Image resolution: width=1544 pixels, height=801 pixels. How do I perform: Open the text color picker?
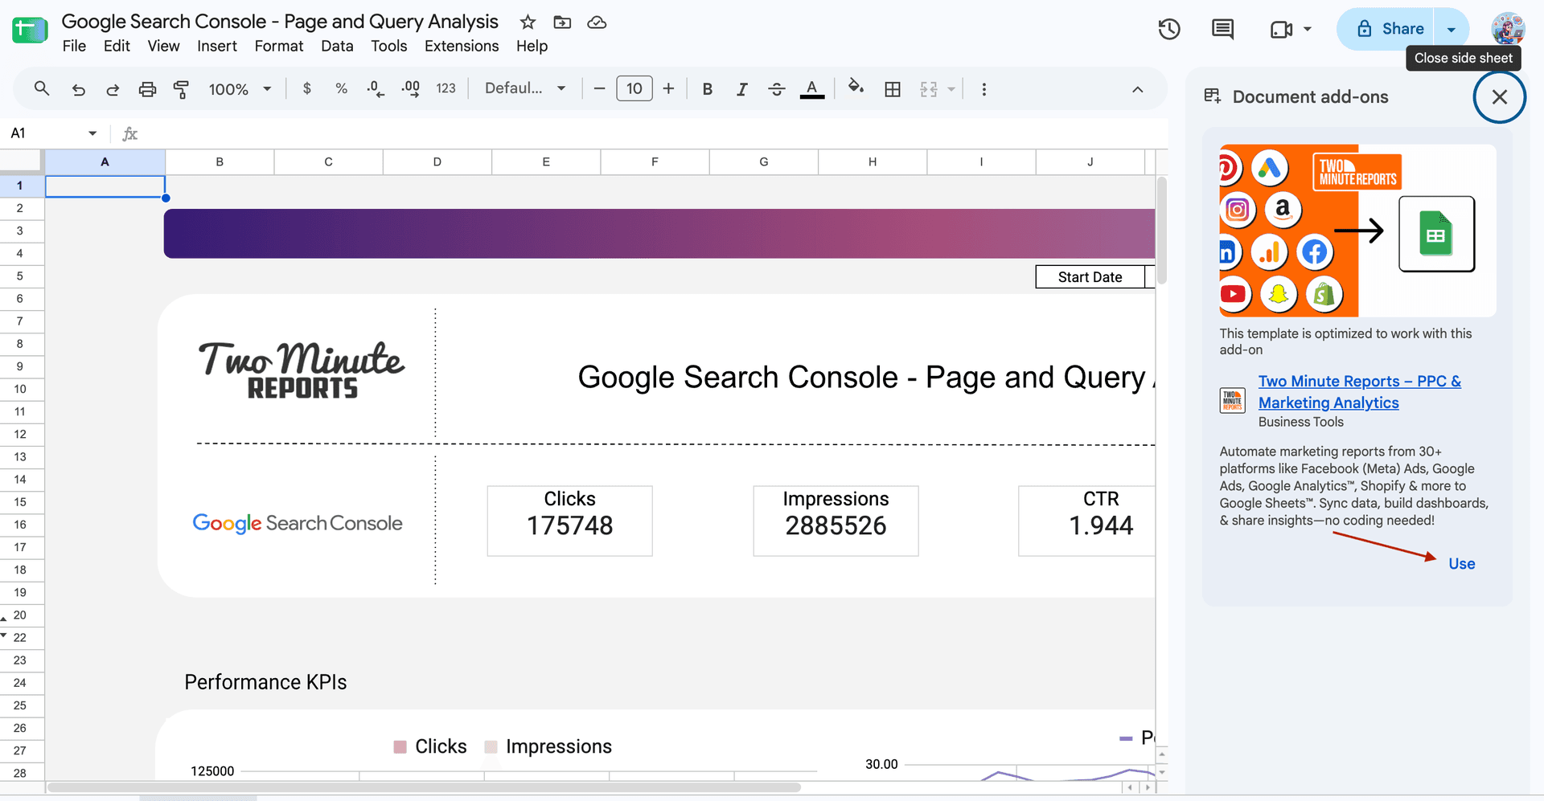812,89
